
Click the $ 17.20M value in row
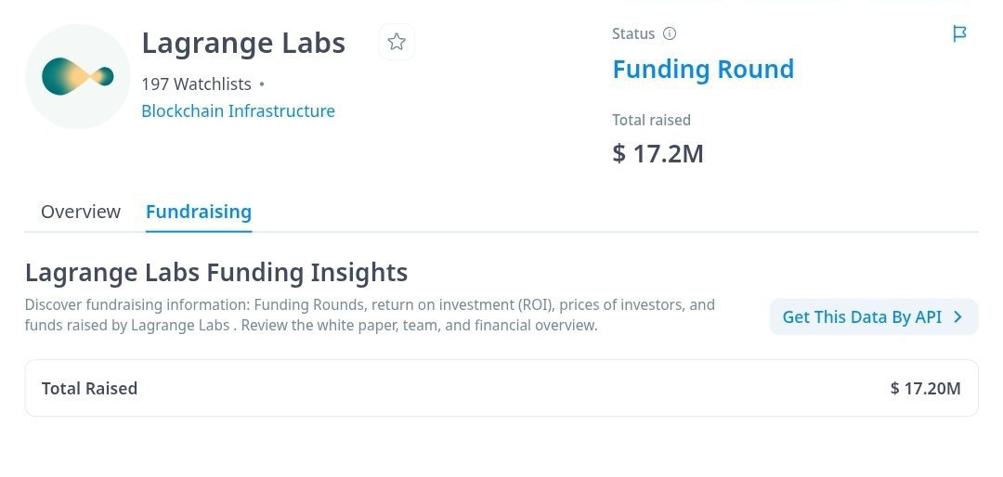pyautogui.click(x=926, y=389)
